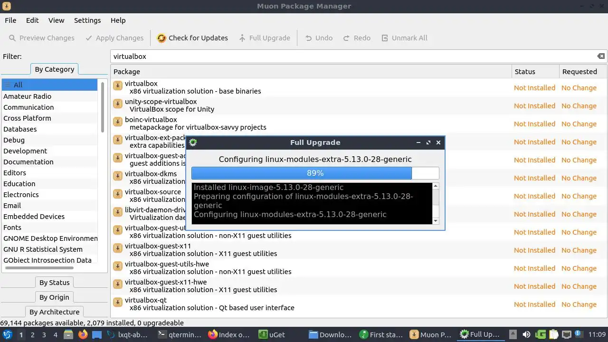Click Not Installed status of virtualbox-qt
Image resolution: width=608 pixels, height=342 pixels.
point(534,304)
